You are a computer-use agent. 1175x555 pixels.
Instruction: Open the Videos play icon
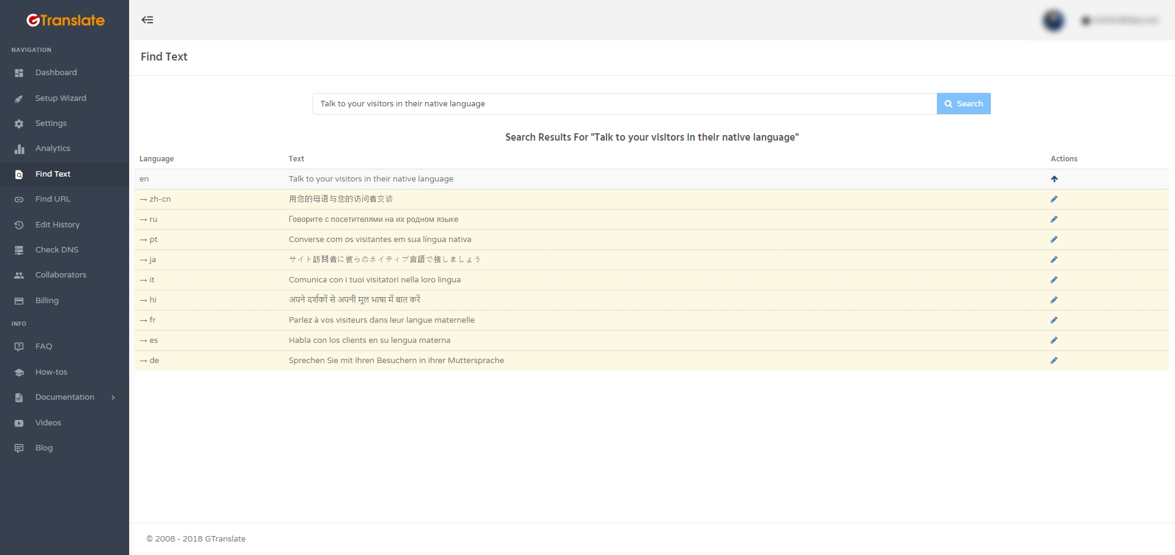point(19,422)
